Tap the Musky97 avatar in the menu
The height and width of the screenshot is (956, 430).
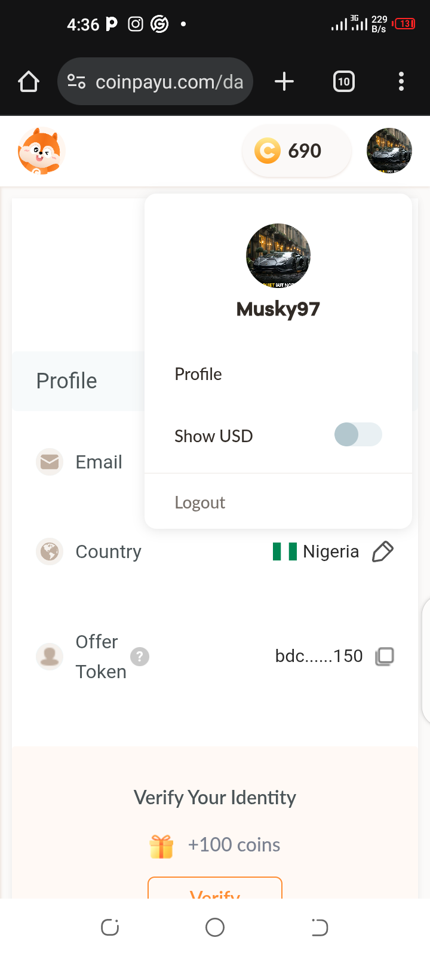(x=278, y=256)
